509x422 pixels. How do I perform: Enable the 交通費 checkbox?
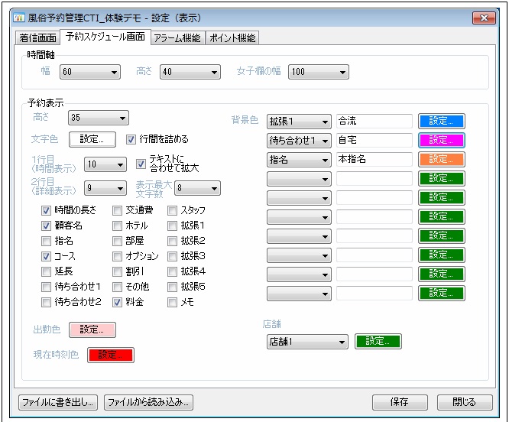(117, 210)
